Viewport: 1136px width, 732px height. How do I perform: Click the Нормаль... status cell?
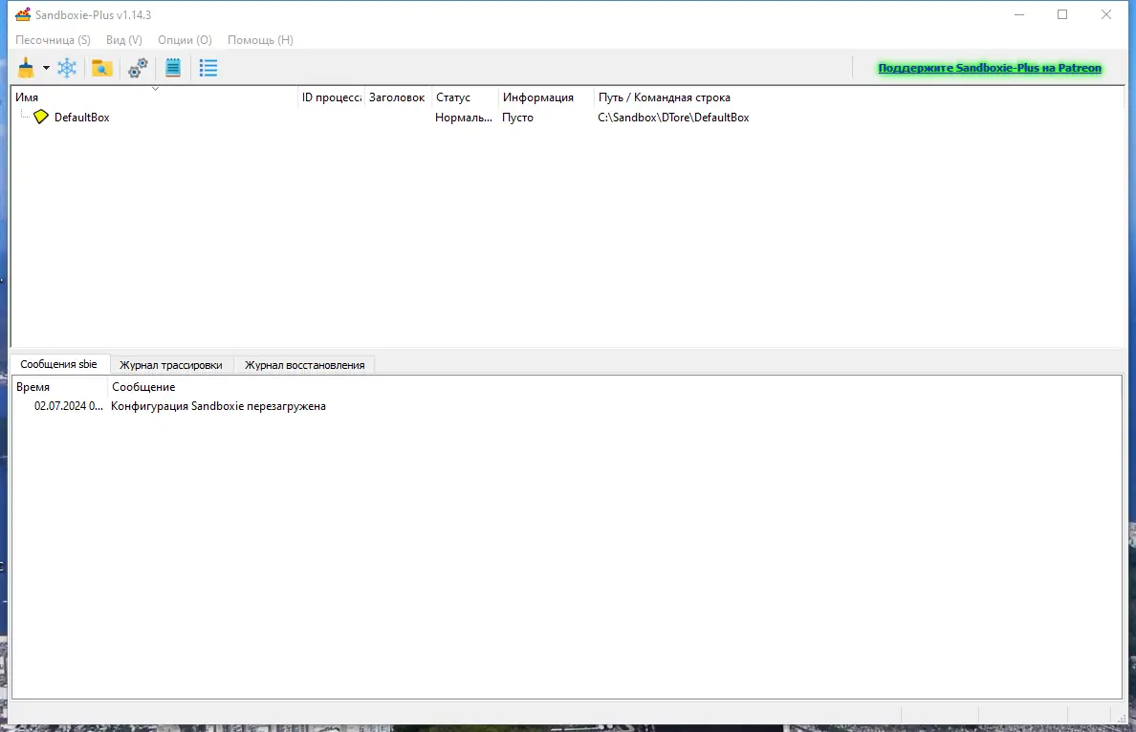click(x=464, y=118)
